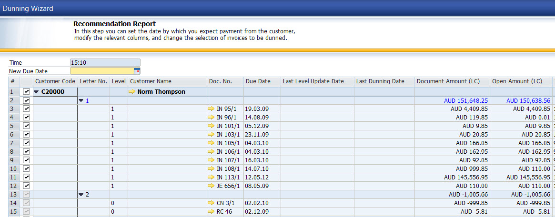Uncheck the customer C20000 row checkbox

[26, 92]
